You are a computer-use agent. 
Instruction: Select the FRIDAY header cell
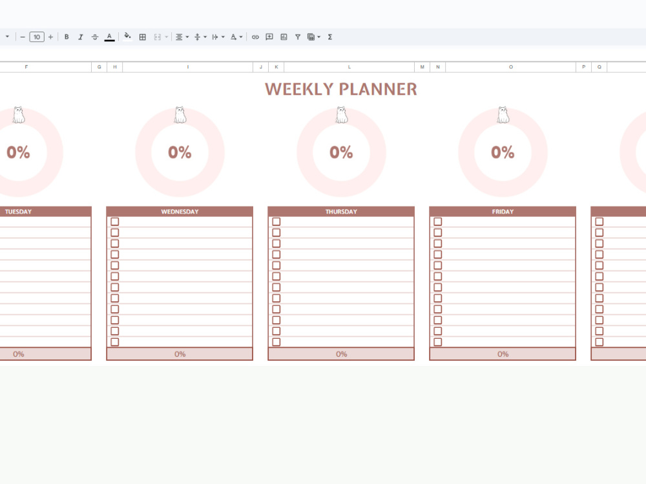point(503,212)
